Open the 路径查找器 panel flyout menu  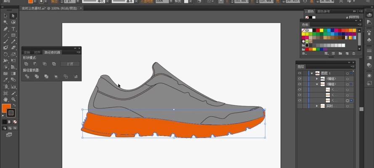pos(79,52)
